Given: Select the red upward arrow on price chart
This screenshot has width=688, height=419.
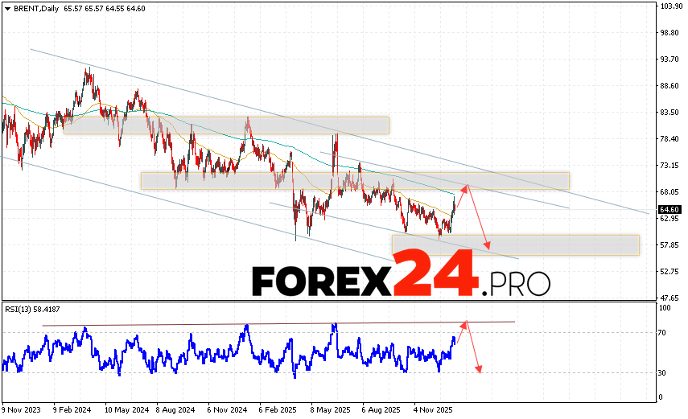Looking at the screenshot, I should pos(460,195).
